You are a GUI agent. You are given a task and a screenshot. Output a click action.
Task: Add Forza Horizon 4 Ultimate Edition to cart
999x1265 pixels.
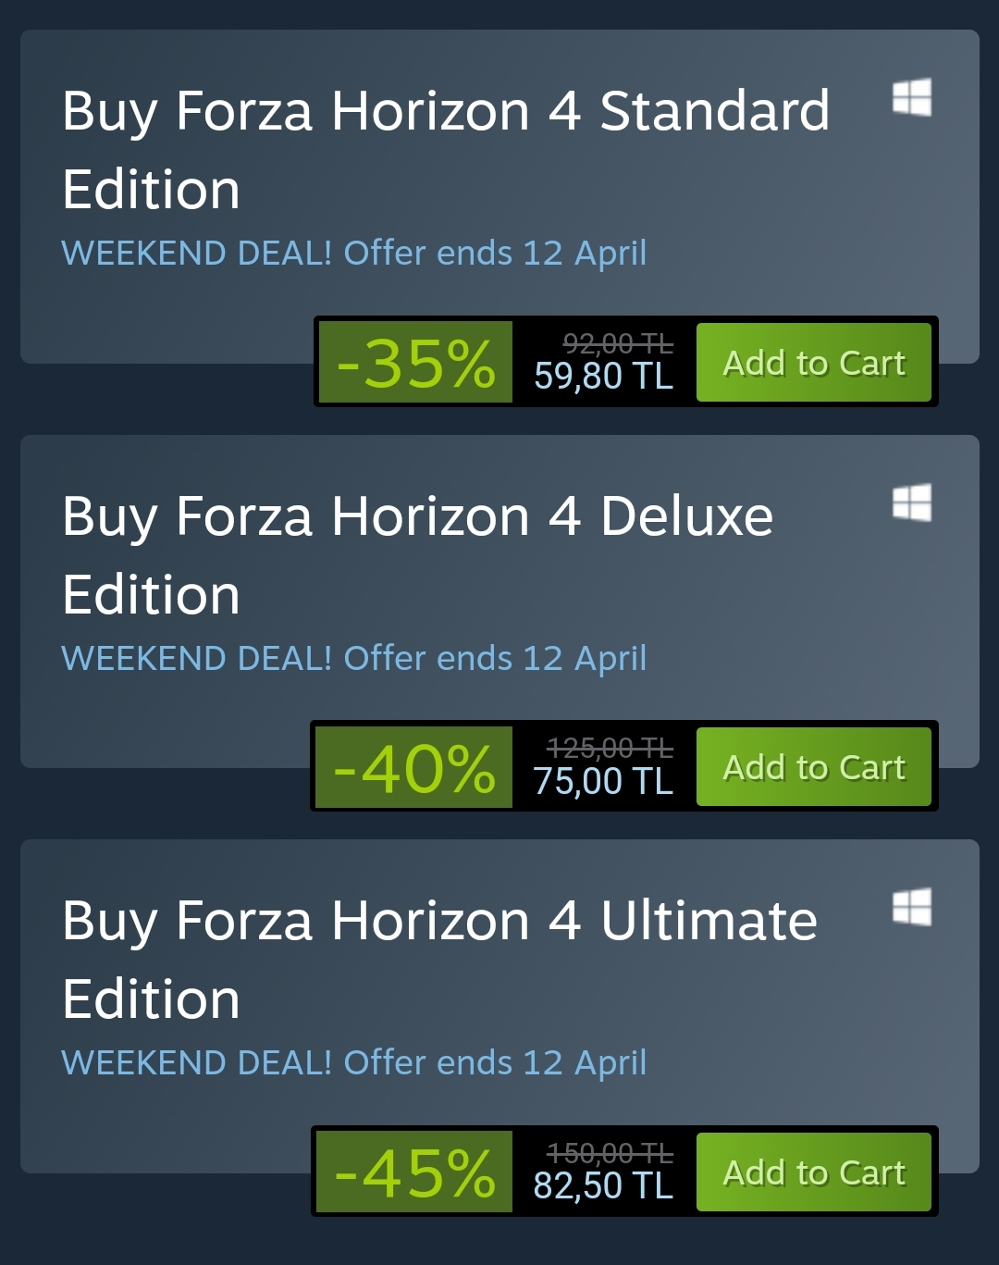coord(813,1172)
